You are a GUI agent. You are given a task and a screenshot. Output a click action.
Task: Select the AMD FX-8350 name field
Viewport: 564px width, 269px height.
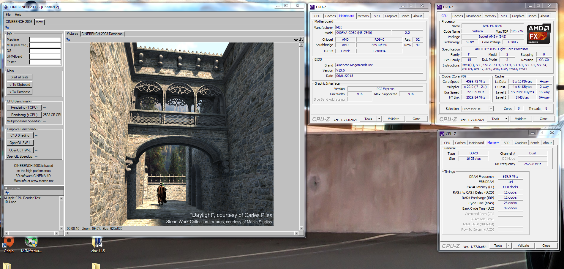click(x=492, y=26)
